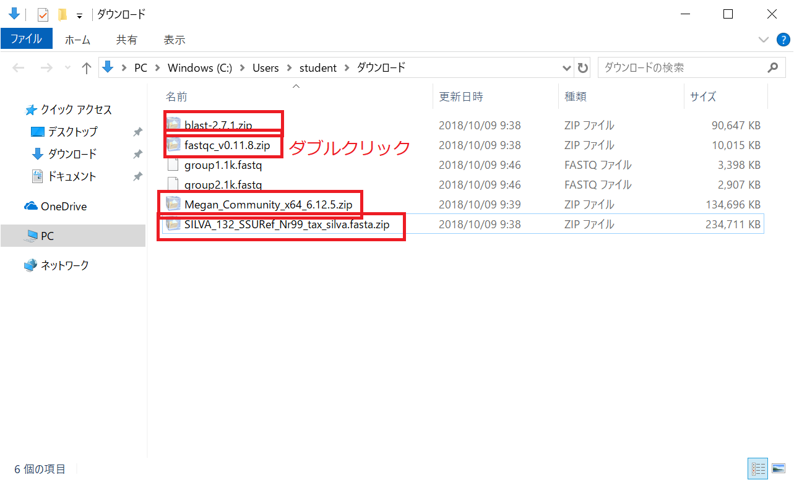The width and height of the screenshot is (794, 480).
Task: Select ダウンロード in navigation pane
Action: point(72,154)
